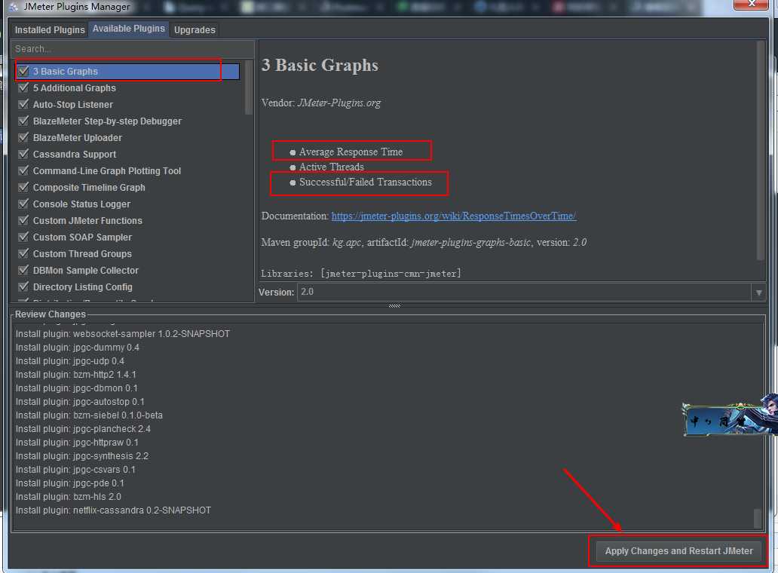Open the Version 2.0 dropdown

coord(531,292)
